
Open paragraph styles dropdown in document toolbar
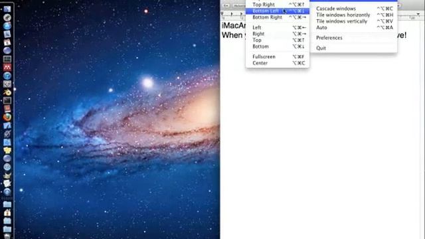click(x=226, y=6)
